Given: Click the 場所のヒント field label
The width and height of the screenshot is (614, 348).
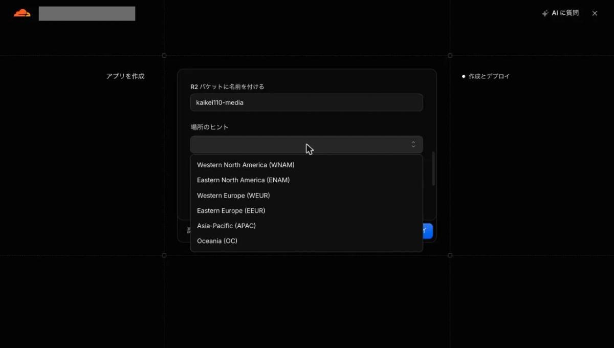Looking at the screenshot, I should tap(210, 127).
